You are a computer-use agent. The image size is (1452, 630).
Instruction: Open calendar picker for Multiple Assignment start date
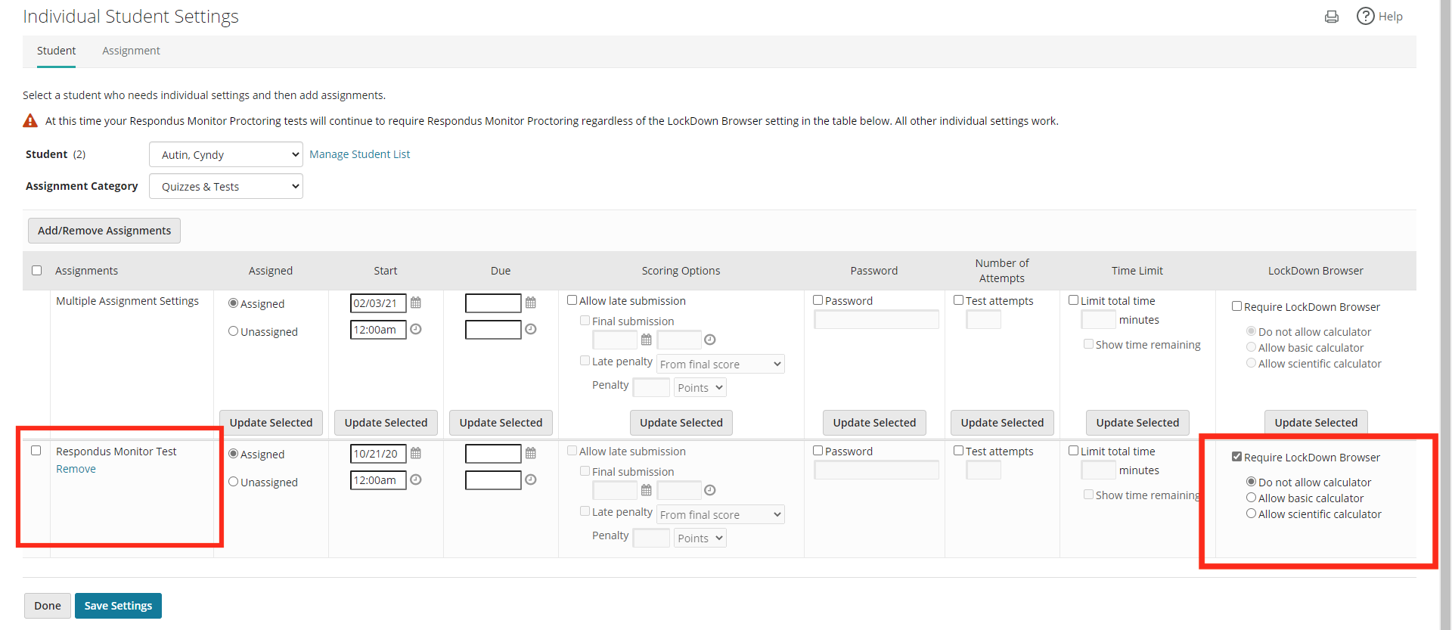tap(416, 303)
